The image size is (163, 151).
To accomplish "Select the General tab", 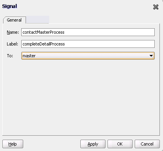I will 14,20.
